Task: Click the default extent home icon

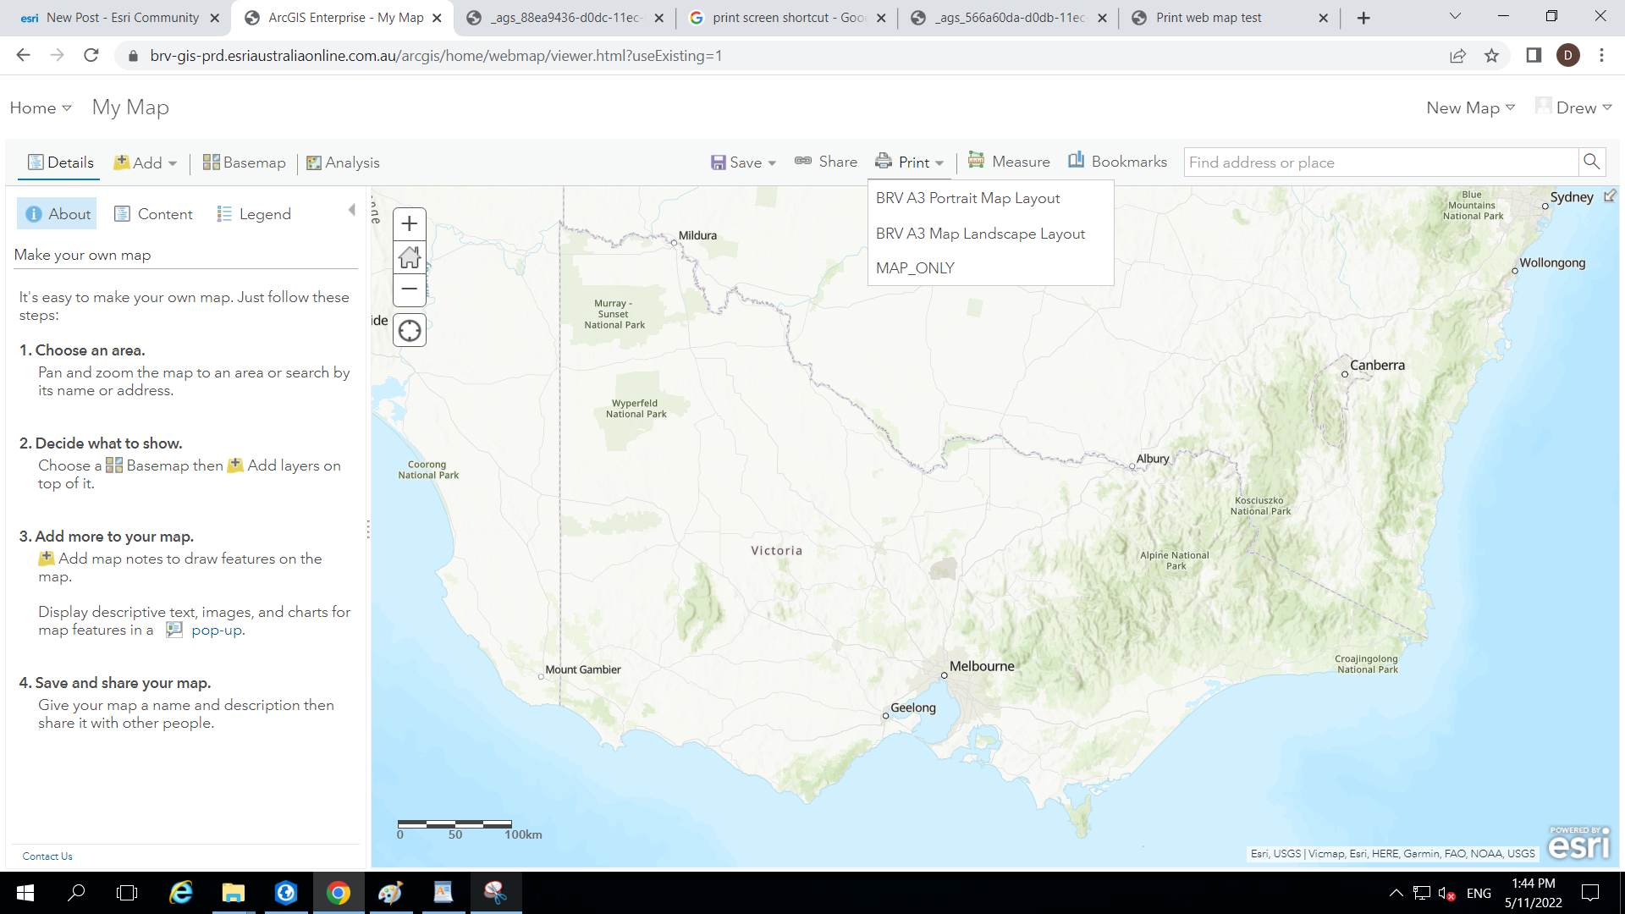Action: (x=410, y=257)
